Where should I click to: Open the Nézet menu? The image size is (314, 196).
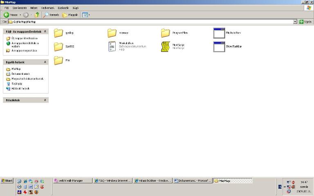click(34, 8)
